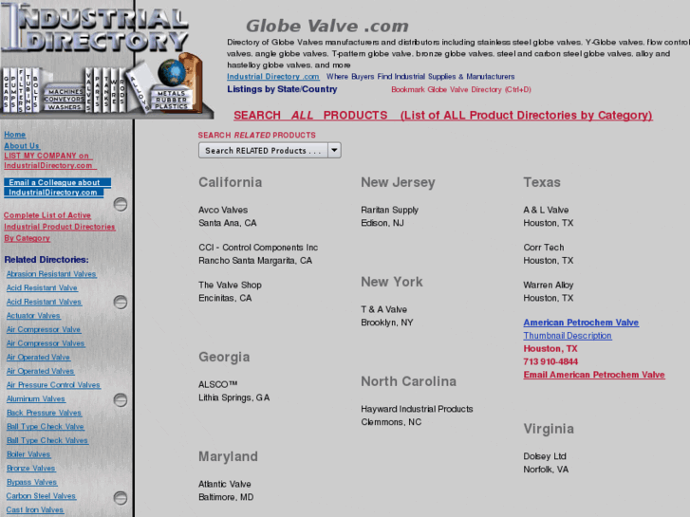Open Aluminum Valves directory

coord(36,398)
